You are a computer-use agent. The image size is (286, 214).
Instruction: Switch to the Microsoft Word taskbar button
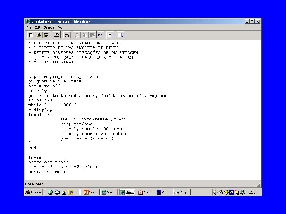point(163,192)
